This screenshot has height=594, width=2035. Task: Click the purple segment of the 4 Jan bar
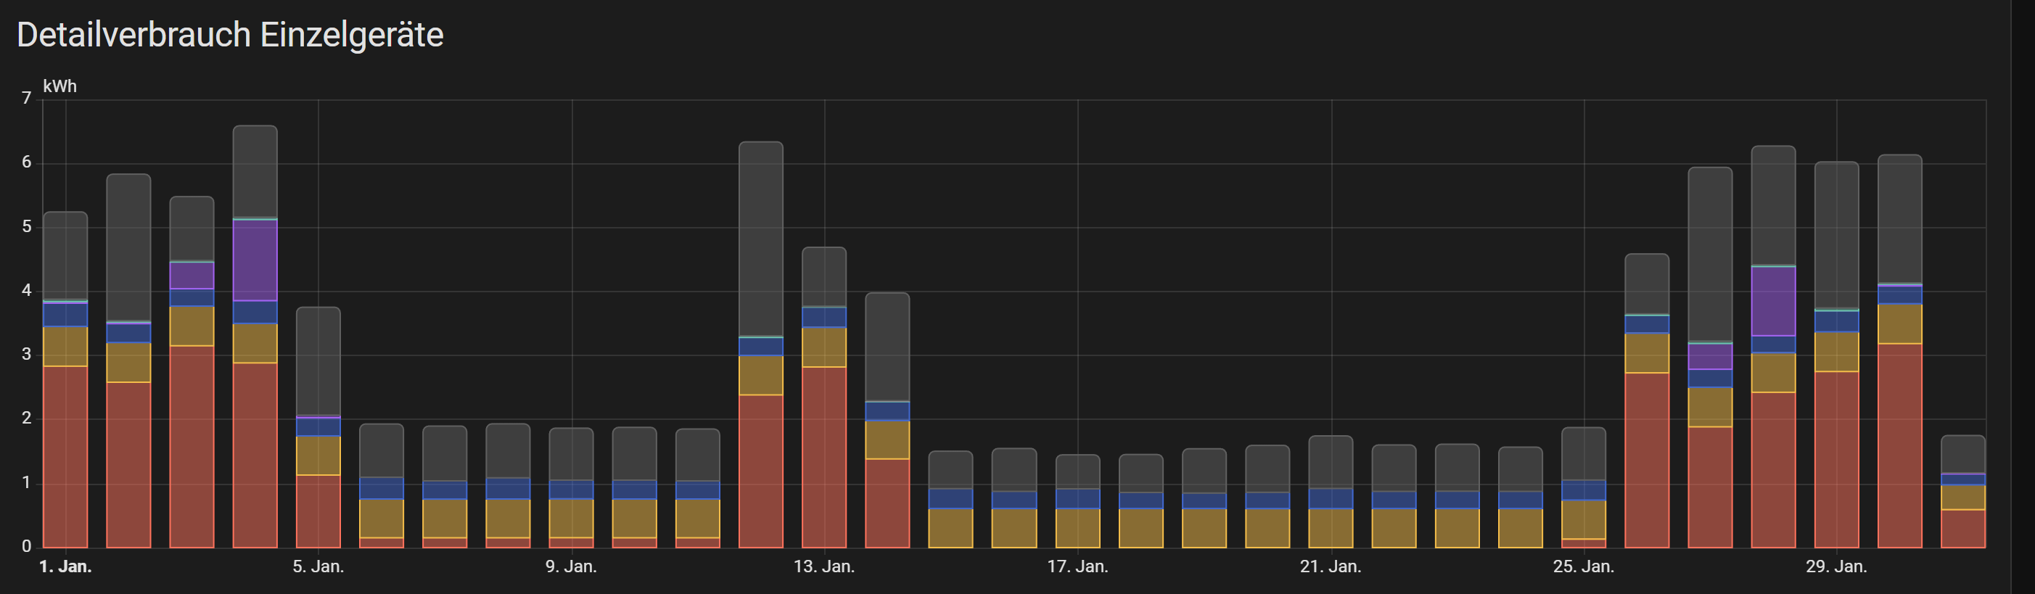click(255, 260)
